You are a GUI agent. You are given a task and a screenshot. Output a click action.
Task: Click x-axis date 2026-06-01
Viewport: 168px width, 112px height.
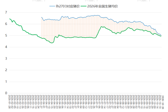[x=78, y=102]
